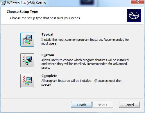The image size is (145, 113).
Task: Click the Complete option description about disk space
Action: coord(81,83)
